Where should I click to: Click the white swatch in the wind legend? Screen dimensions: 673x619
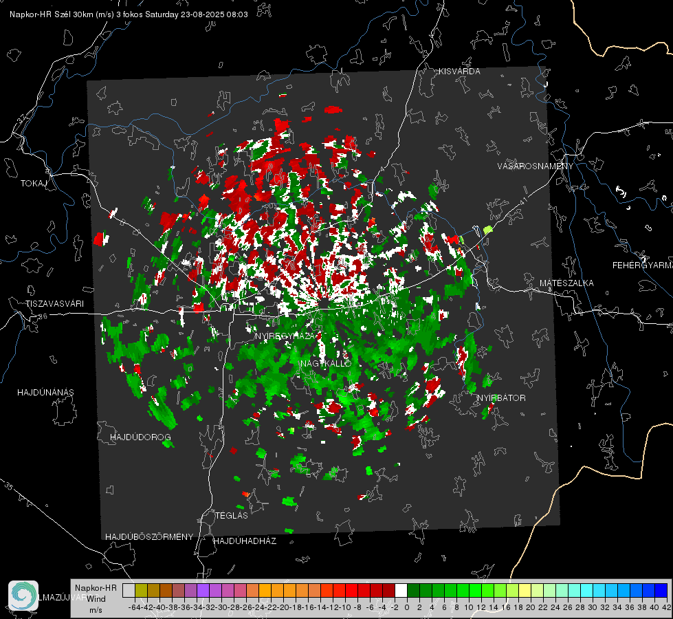(401, 590)
